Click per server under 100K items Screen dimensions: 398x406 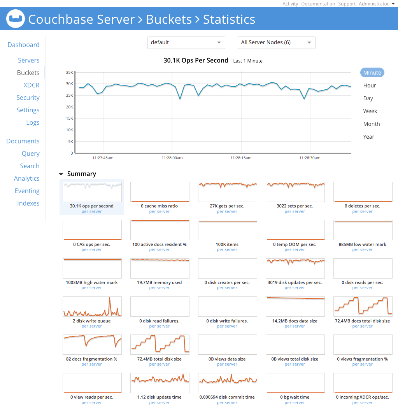click(x=227, y=249)
